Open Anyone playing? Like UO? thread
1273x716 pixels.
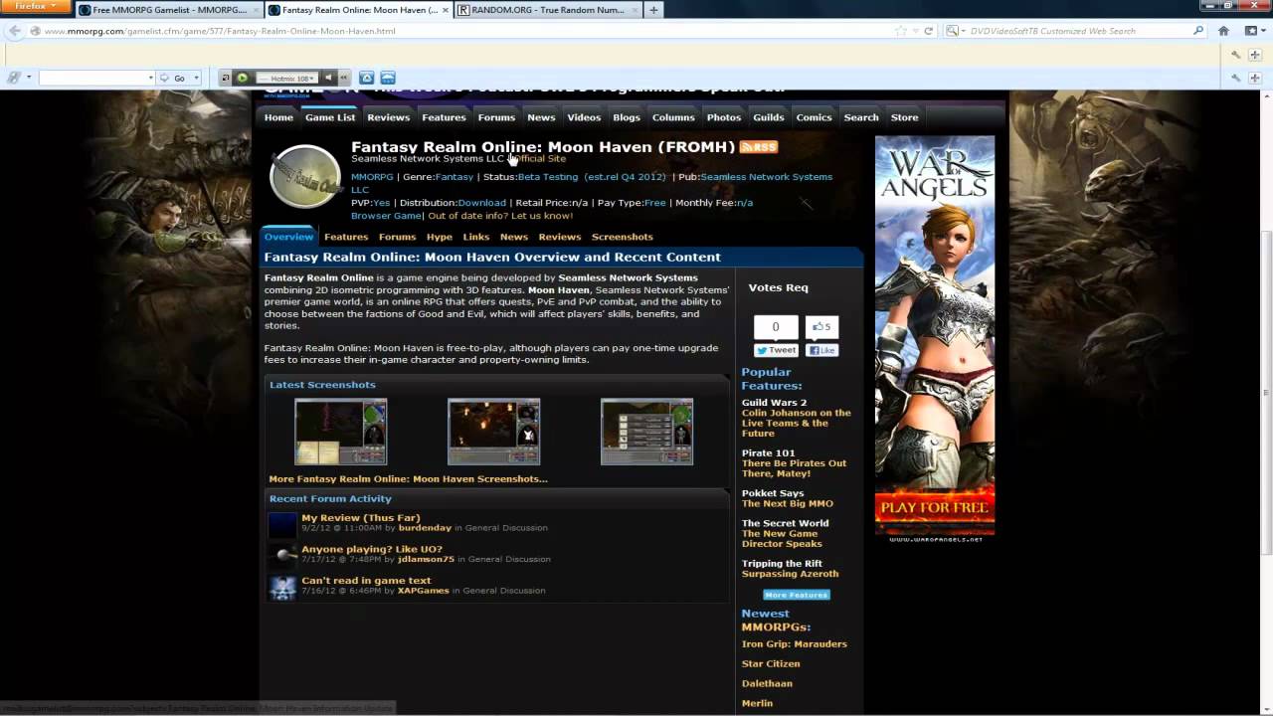[372, 549]
